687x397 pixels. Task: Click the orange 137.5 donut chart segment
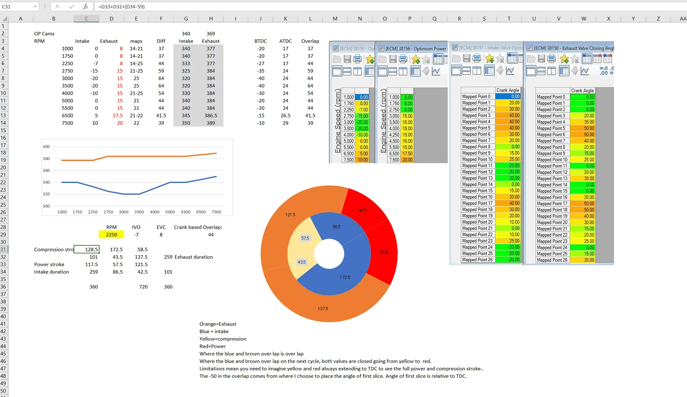click(323, 308)
